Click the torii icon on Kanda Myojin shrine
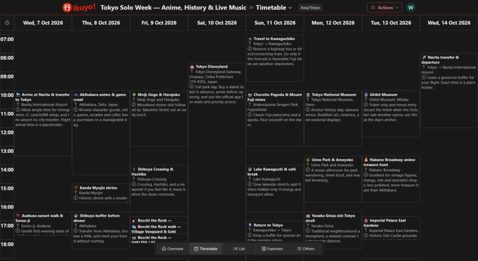 coord(76,188)
